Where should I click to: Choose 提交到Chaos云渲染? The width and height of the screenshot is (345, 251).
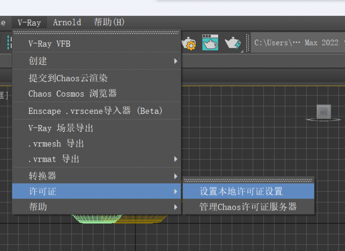[x=96, y=78]
